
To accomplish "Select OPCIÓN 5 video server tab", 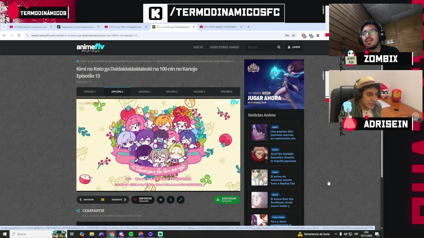I will (x=199, y=92).
